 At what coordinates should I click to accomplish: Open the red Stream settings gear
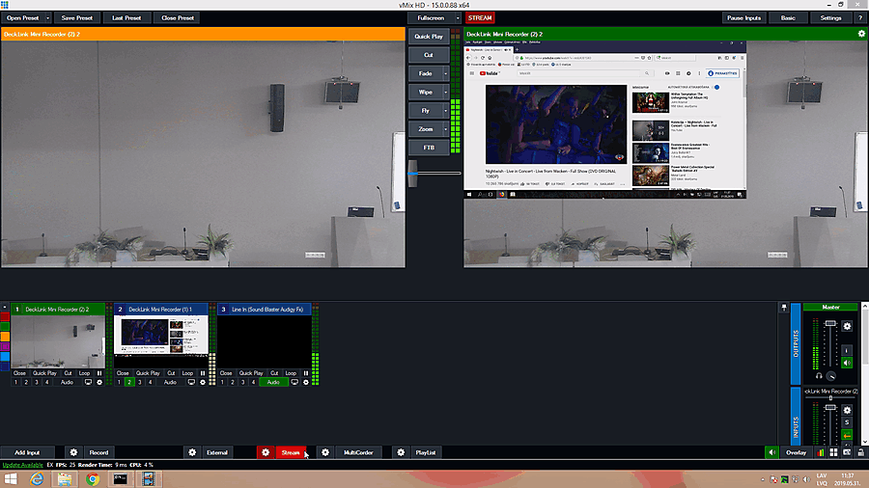pos(266,452)
